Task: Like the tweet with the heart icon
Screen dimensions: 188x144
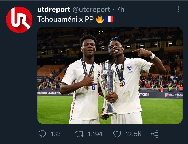Action: coord(117,134)
